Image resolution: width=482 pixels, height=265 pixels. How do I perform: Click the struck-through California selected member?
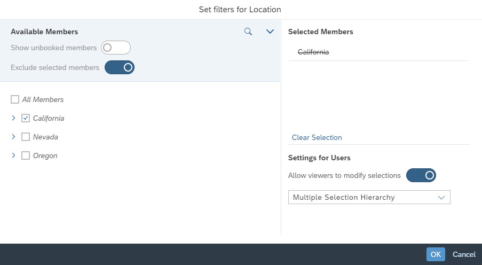tap(313, 52)
